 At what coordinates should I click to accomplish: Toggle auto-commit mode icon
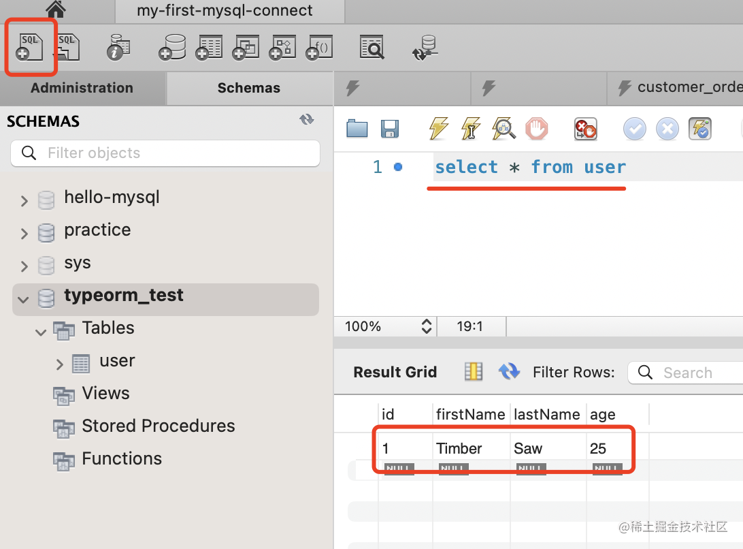tap(700, 128)
